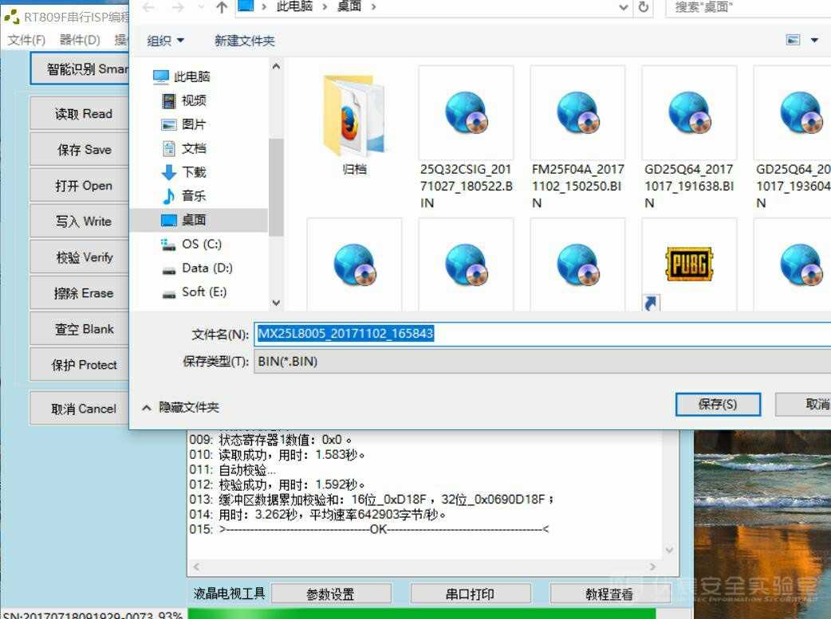Click the refresh icon in address bar
831x619 pixels.
coord(644,7)
